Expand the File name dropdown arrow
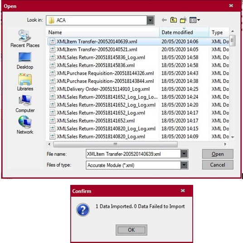 tap(184, 154)
